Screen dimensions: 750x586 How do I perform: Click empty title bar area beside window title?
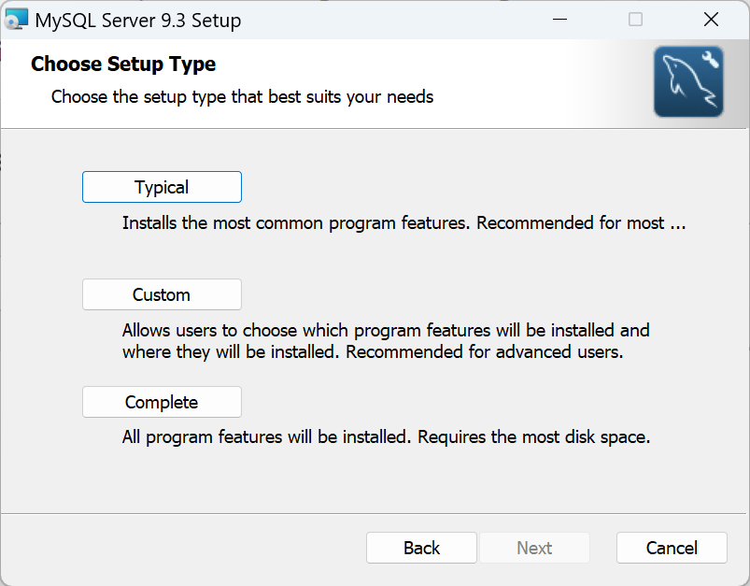[x=392, y=20]
